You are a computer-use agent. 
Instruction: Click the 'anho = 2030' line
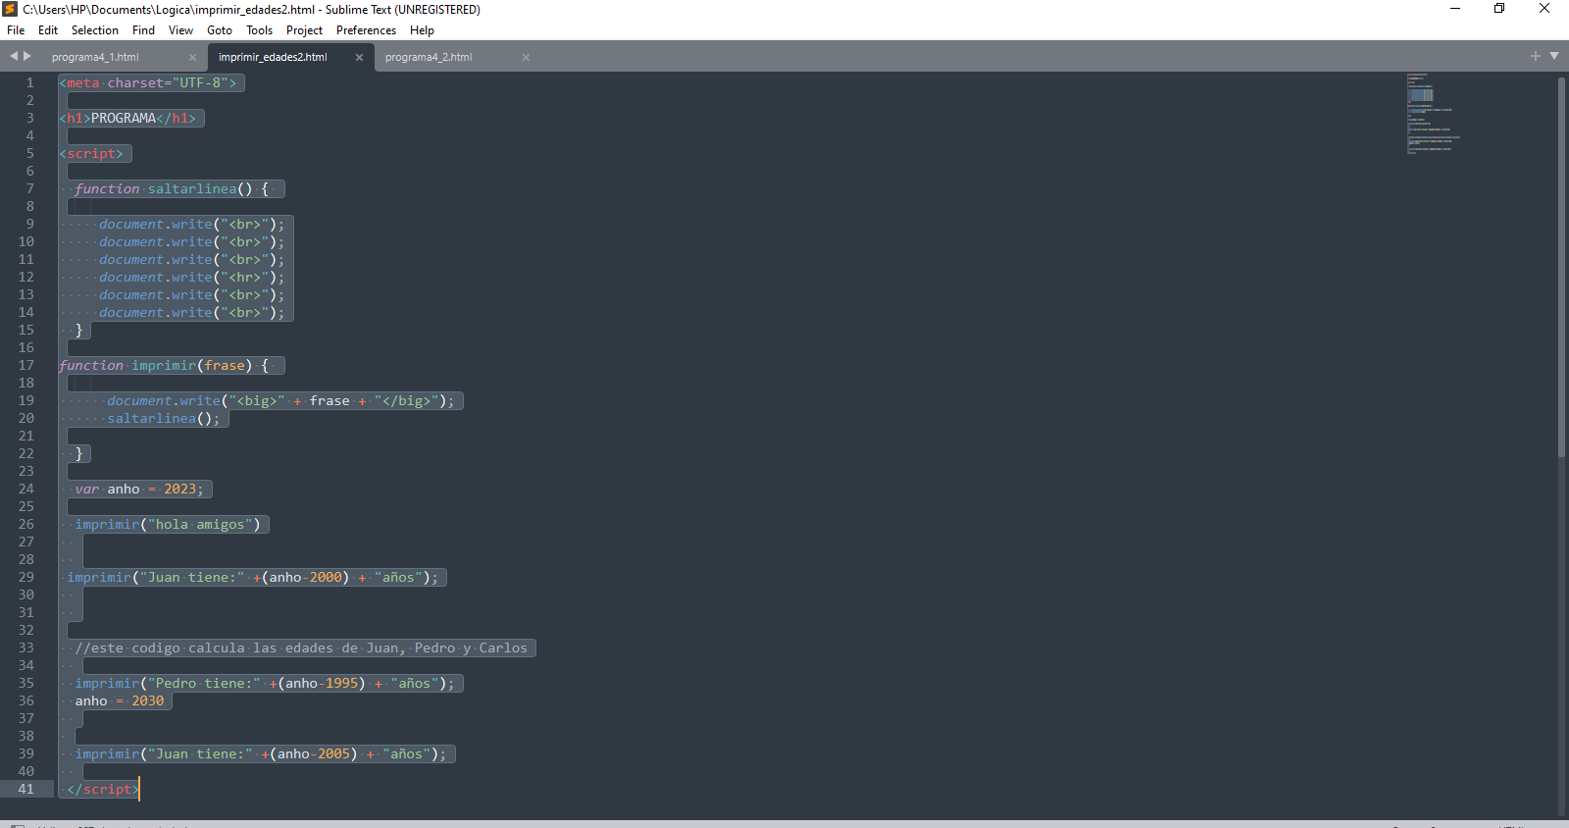(120, 701)
